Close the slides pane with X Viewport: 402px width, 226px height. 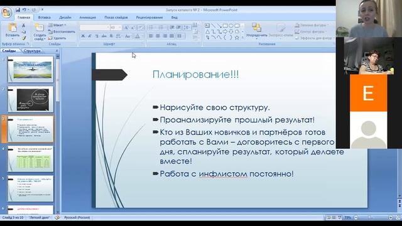click(57, 51)
